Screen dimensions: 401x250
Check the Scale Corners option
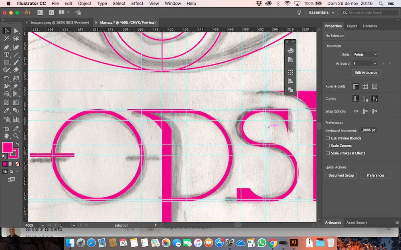pos(328,146)
